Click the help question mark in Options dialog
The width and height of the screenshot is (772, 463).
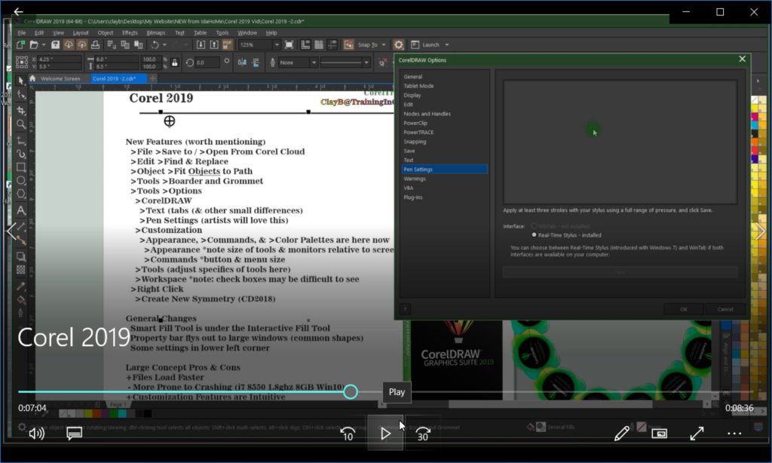[405, 309]
